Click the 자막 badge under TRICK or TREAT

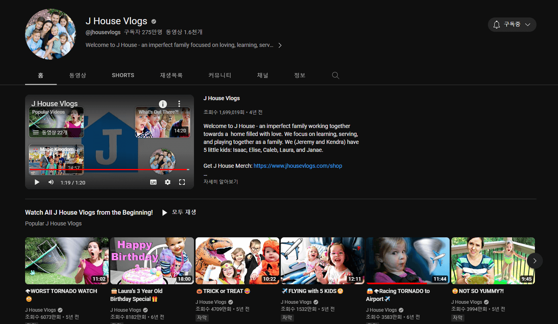coord(202,318)
